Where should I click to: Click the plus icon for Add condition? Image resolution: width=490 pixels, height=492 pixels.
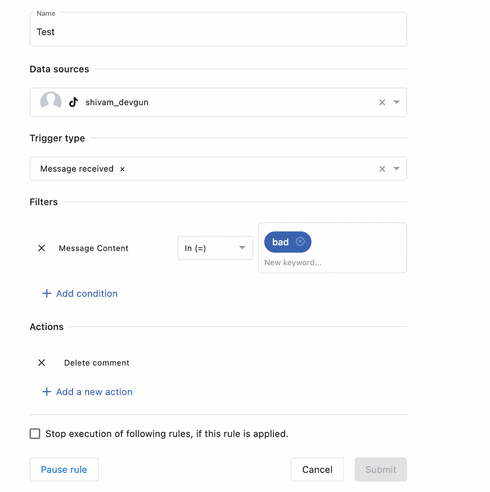(47, 294)
